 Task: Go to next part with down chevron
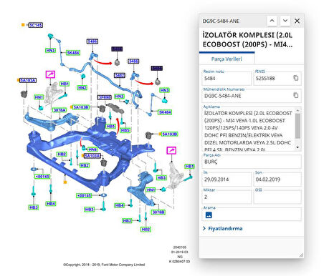click(285, 21)
